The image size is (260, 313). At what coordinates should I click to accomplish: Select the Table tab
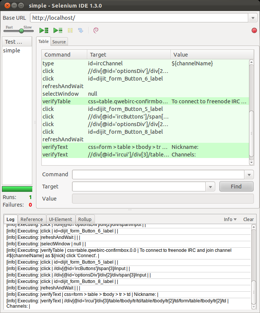43,41
